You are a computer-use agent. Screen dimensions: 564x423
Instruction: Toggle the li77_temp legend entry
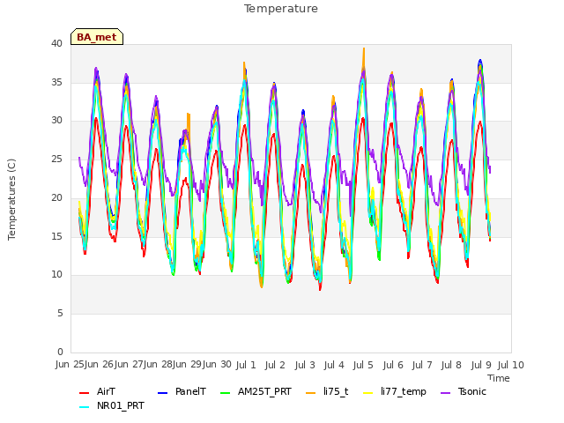pyautogui.click(x=395, y=391)
